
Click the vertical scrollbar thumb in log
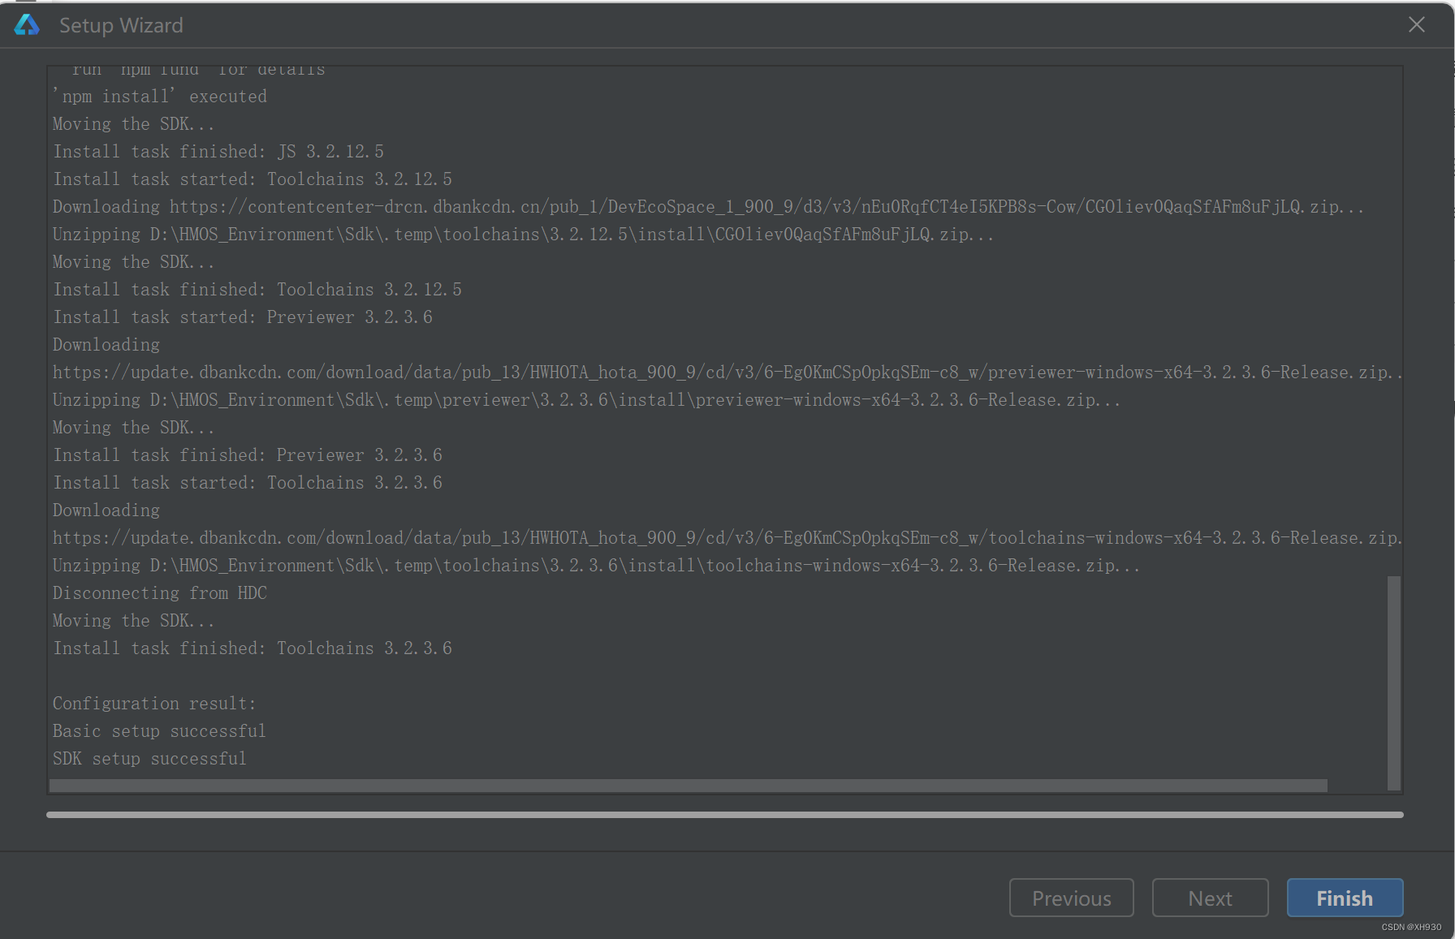[1394, 683]
